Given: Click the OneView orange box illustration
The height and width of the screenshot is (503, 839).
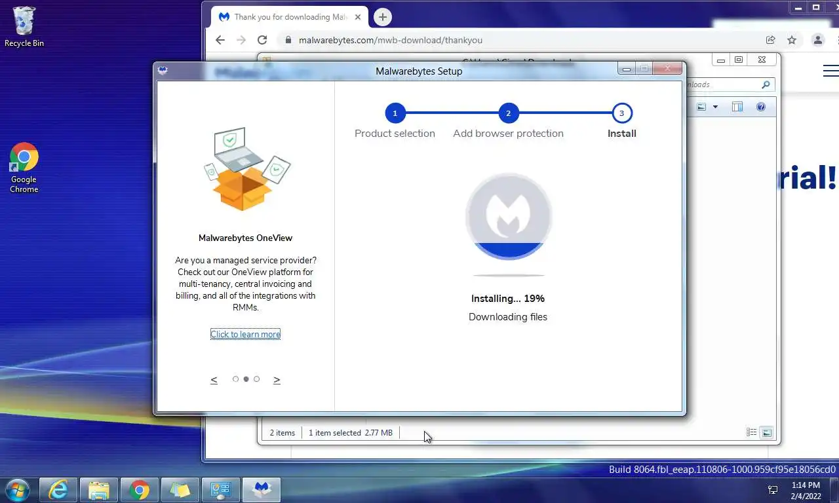Looking at the screenshot, I should 246,169.
